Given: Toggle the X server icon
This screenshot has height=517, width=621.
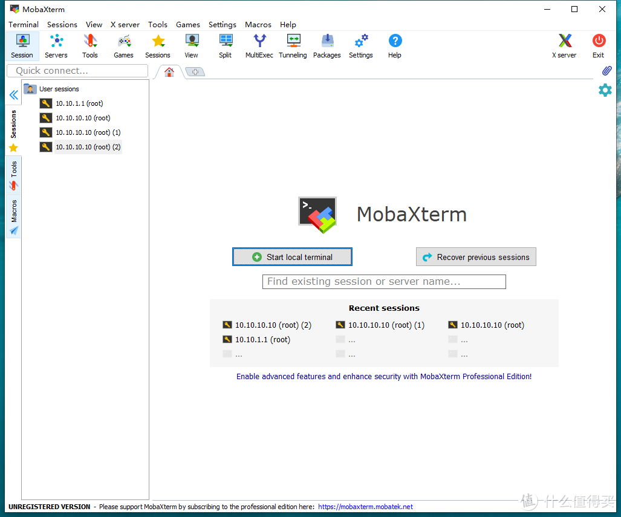Looking at the screenshot, I should coord(564,47).
